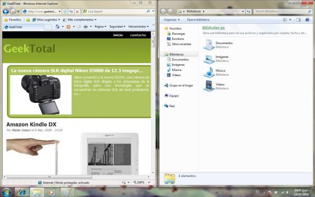
Task: Click the Windows Start orb
Action: click(x=7, y=192)
